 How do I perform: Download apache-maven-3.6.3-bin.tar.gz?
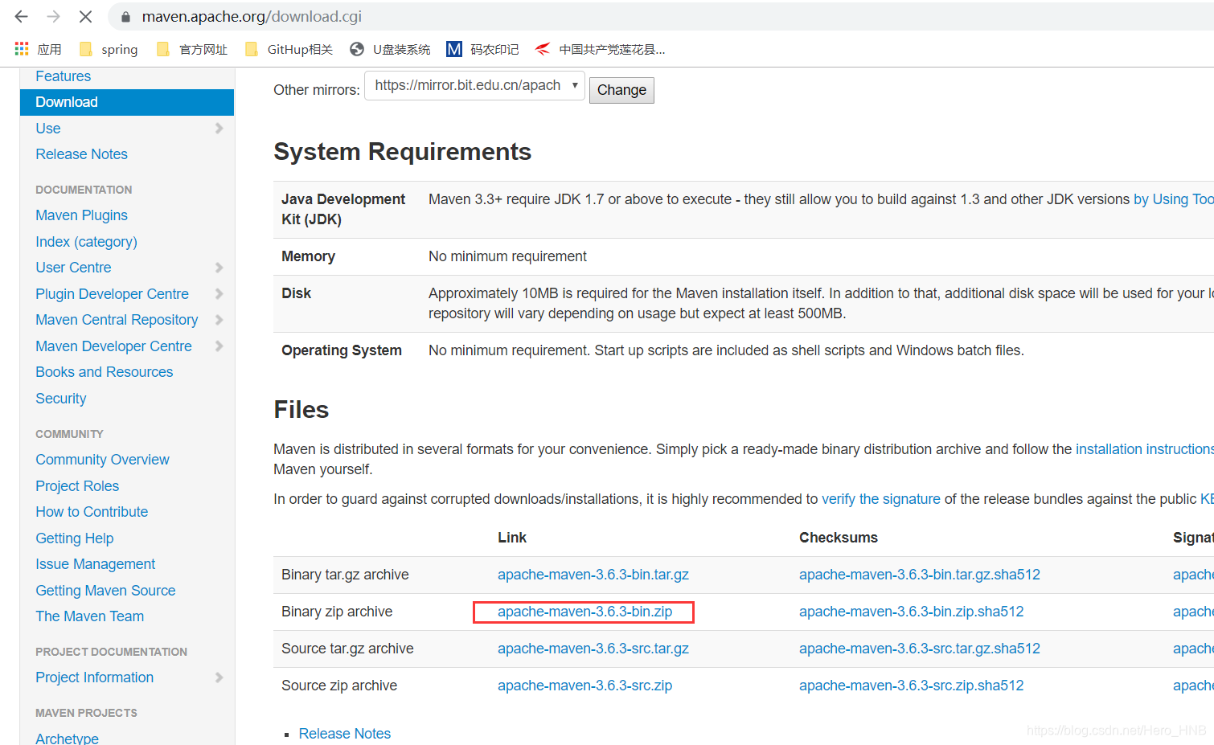(x=593, y=575)
